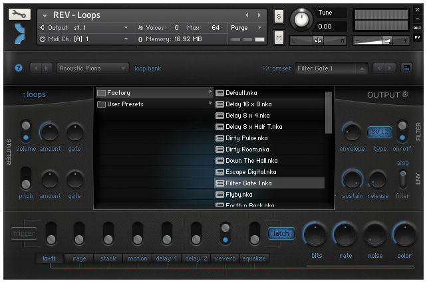Click the help question mark icon
The width and height of the screenshot is (427, 283).
tap(19, 68)
